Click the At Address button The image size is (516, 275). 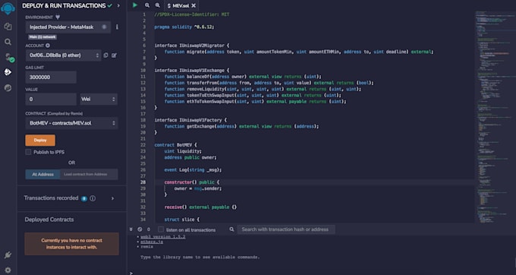click(x=42, y=174)
